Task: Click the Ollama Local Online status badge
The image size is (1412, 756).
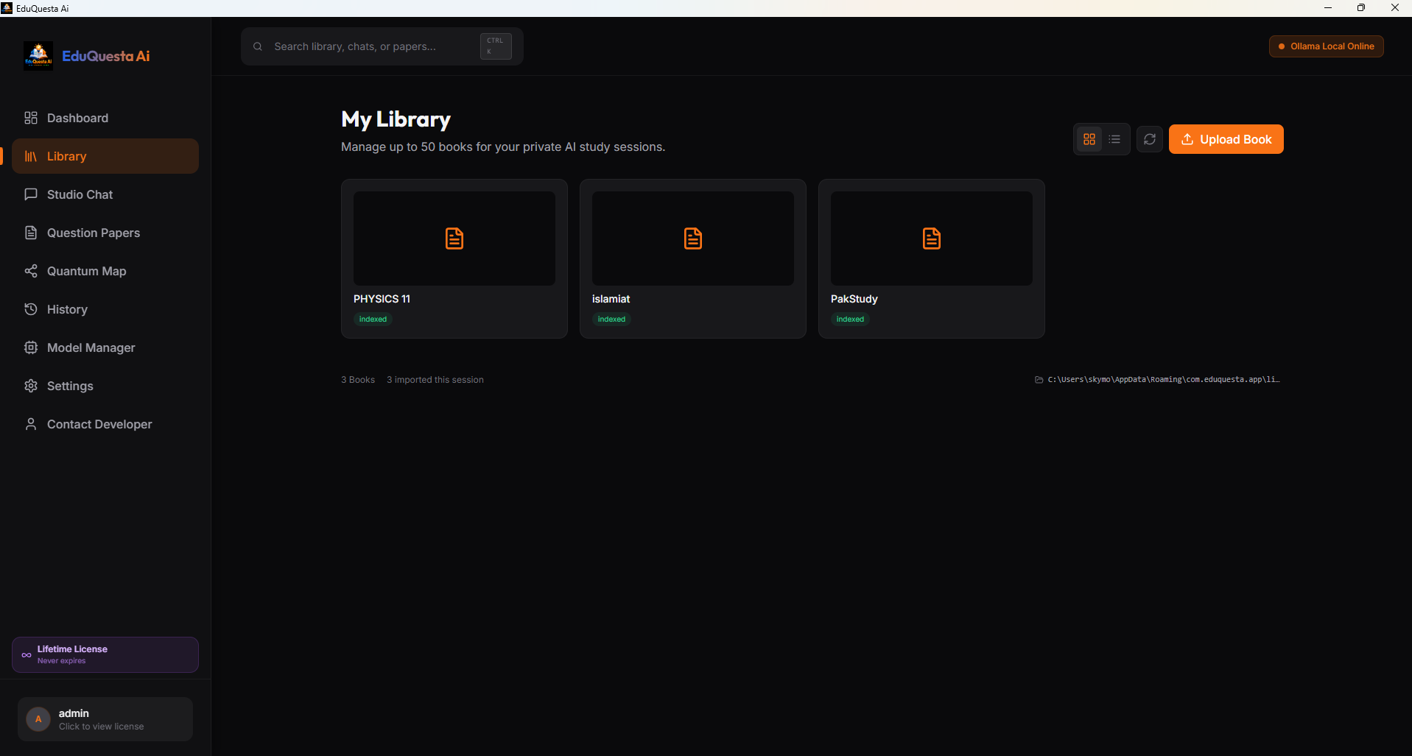Action: point(1326,46)
